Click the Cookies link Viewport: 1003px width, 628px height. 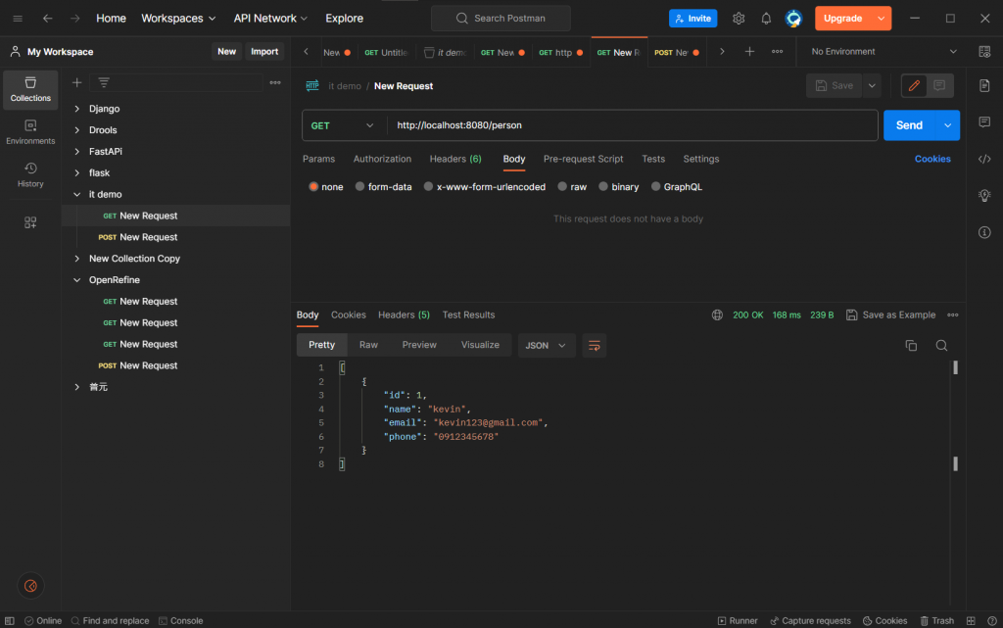pyautogui.click(x=932, y=159)
